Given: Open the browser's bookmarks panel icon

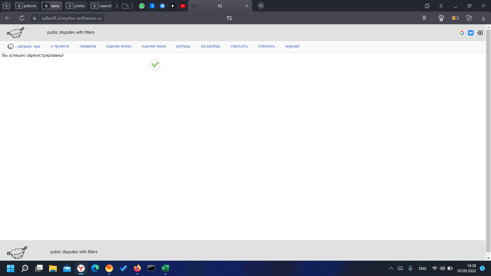Looking at the screenshot, I should tap(427, 6).
